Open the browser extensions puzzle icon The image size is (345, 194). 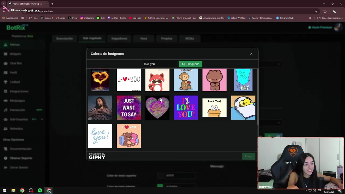click(x=325, y=11)
